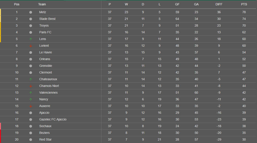The height and width of the screenshot is (143, 257).
Task: Click the grey dot icon beside Metz
Action: click(x=31, y=12)
